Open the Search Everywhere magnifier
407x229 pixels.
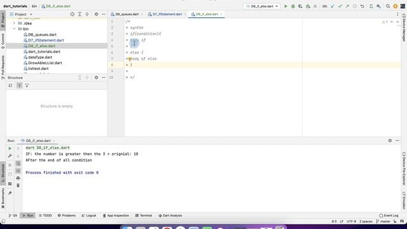[388, 6]
